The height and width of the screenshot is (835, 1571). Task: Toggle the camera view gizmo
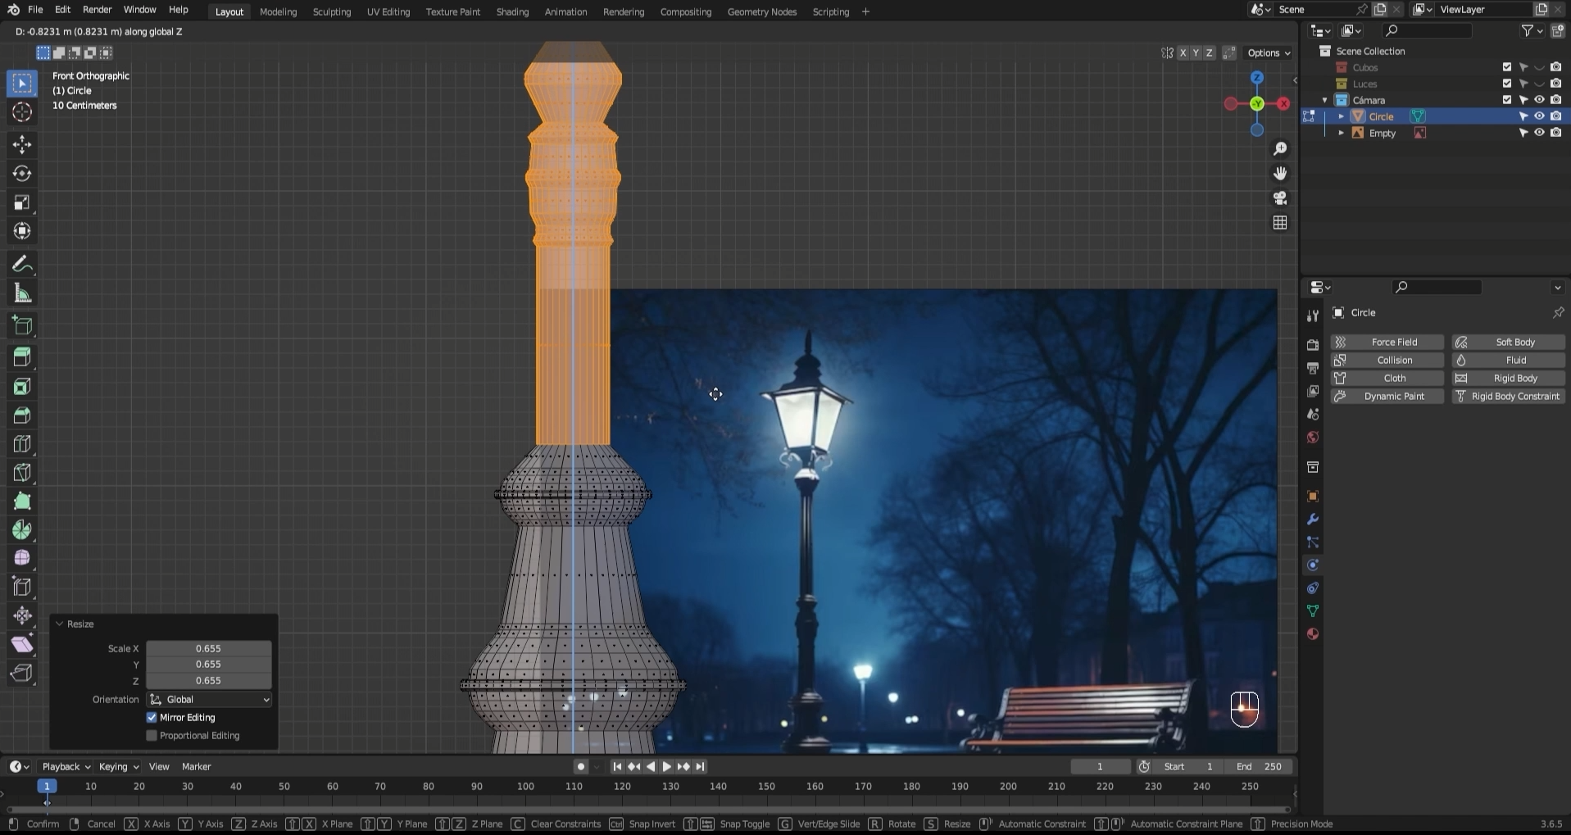[1280, 197]
